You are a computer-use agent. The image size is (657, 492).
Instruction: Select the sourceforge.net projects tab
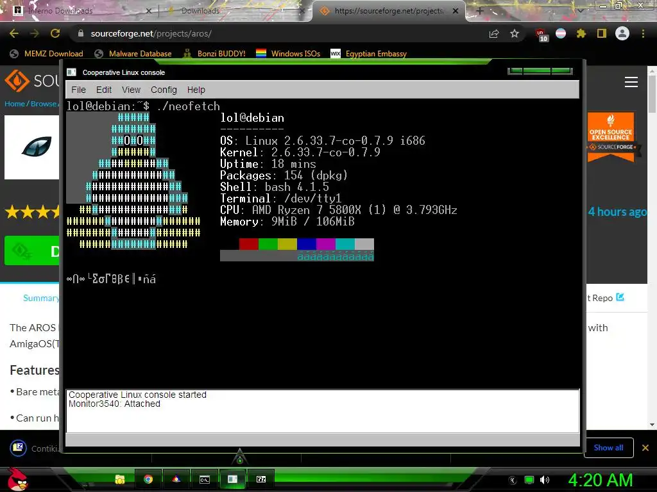tap(389, 11)
